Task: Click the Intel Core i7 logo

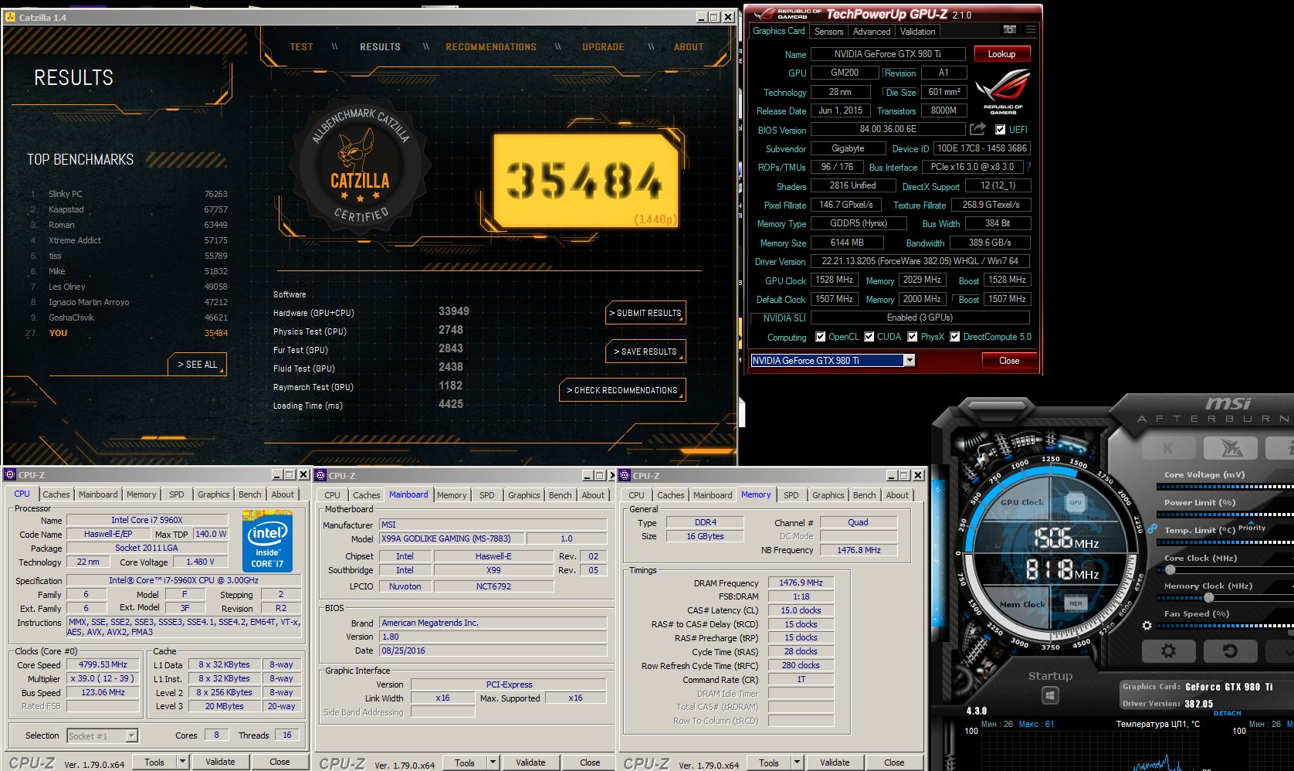Action: coord(268,540)
